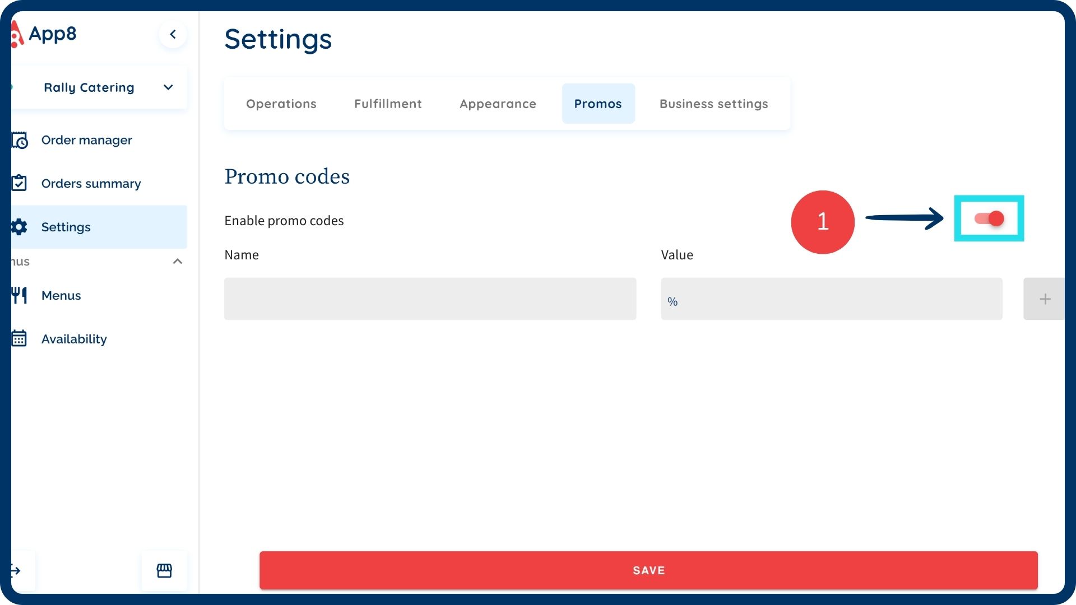The image size is (1076, 605).
Task: Switch to the Operations tab
Action: coord(281,104)
